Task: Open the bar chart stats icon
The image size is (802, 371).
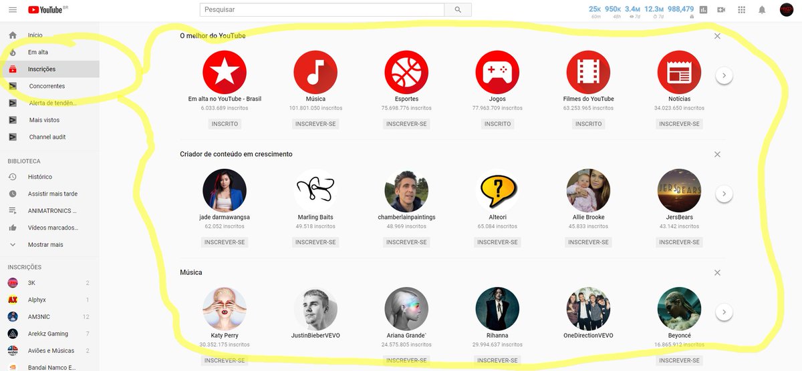Action: [703, 9]
